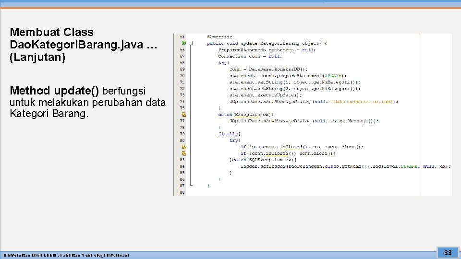Image resolution: width=461 pixels, height=259 pixels.
Task: Collapse the update method code fold
Action: (x=191, y=43)
